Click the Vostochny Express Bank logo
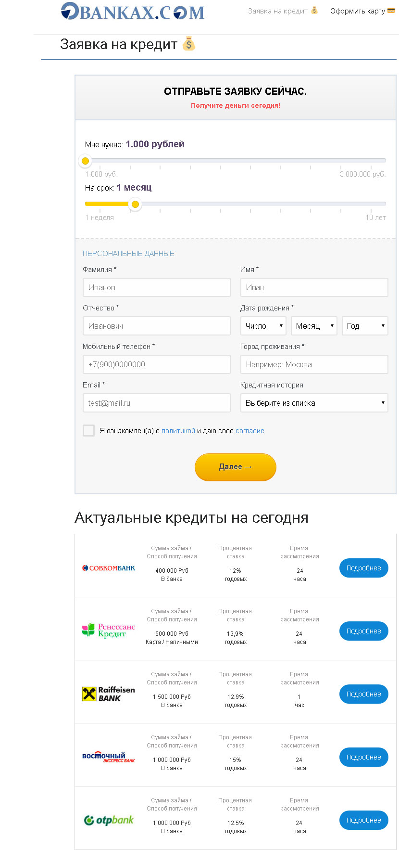Viewport: 399px width, 850px height. [x=109, y=757]
